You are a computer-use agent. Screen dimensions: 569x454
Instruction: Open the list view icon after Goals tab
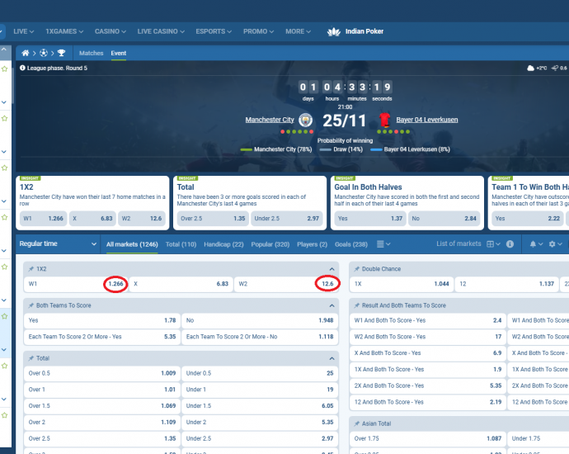383,244
